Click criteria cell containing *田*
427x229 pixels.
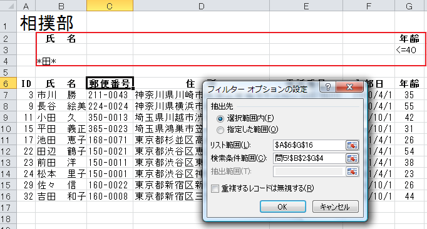click(x=61, y=61)
